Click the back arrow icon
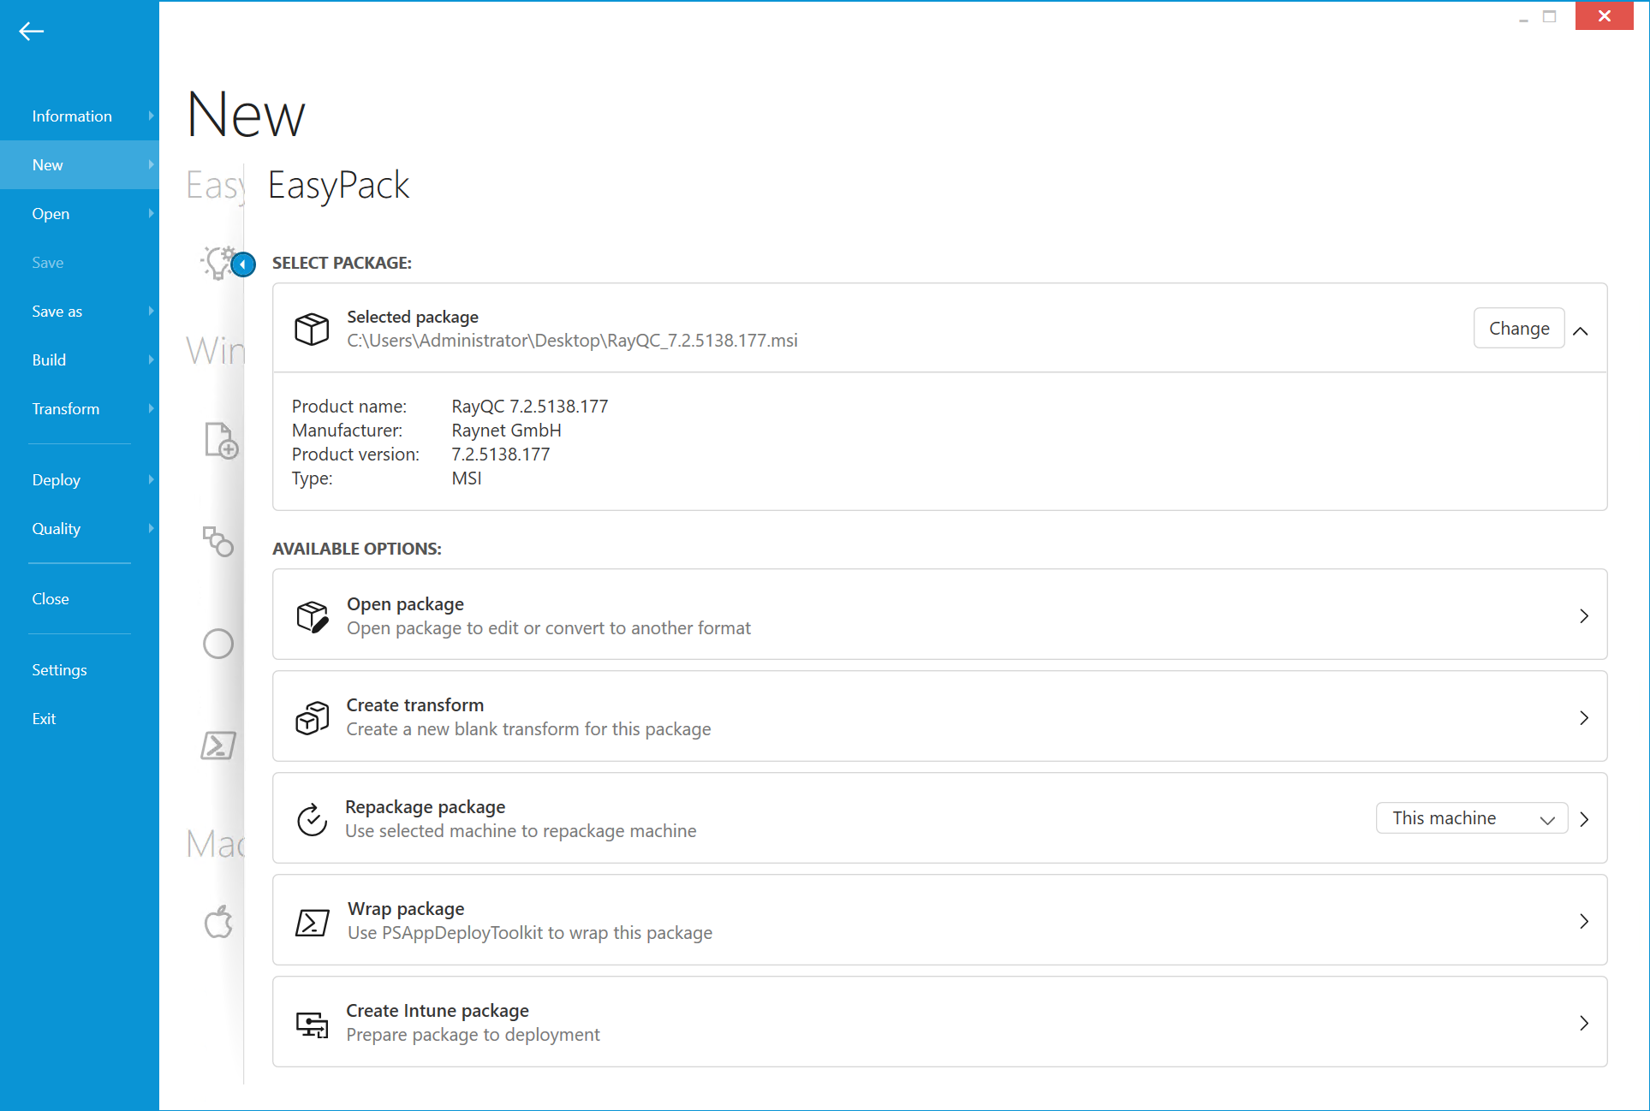 pyautogui.click(x=32, y=32)
